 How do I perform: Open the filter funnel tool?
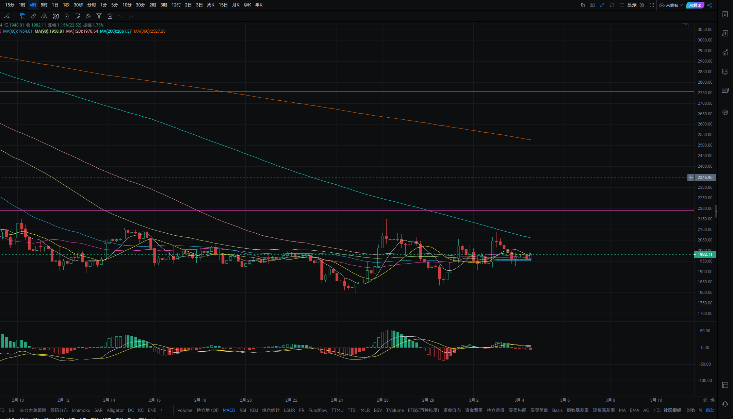99,16
